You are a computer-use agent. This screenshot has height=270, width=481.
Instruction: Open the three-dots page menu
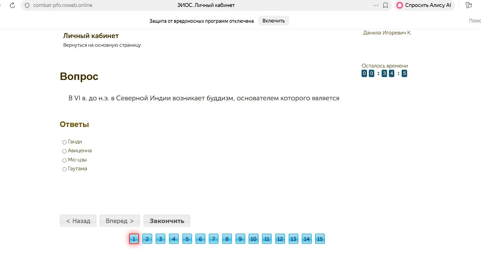click(x=376, y=5)
